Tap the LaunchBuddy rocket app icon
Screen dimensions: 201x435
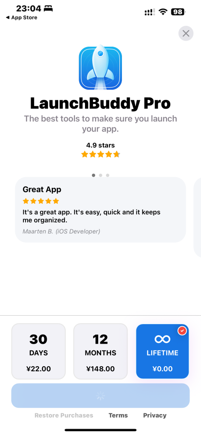coord(100,68)
